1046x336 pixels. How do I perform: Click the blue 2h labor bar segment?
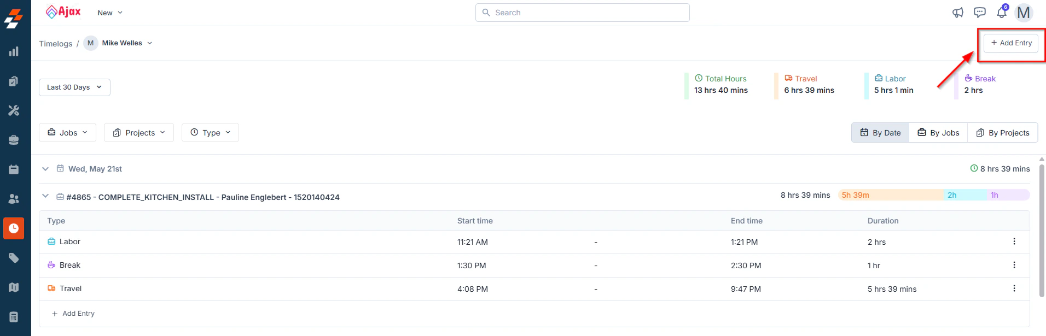tap(965, 195)
